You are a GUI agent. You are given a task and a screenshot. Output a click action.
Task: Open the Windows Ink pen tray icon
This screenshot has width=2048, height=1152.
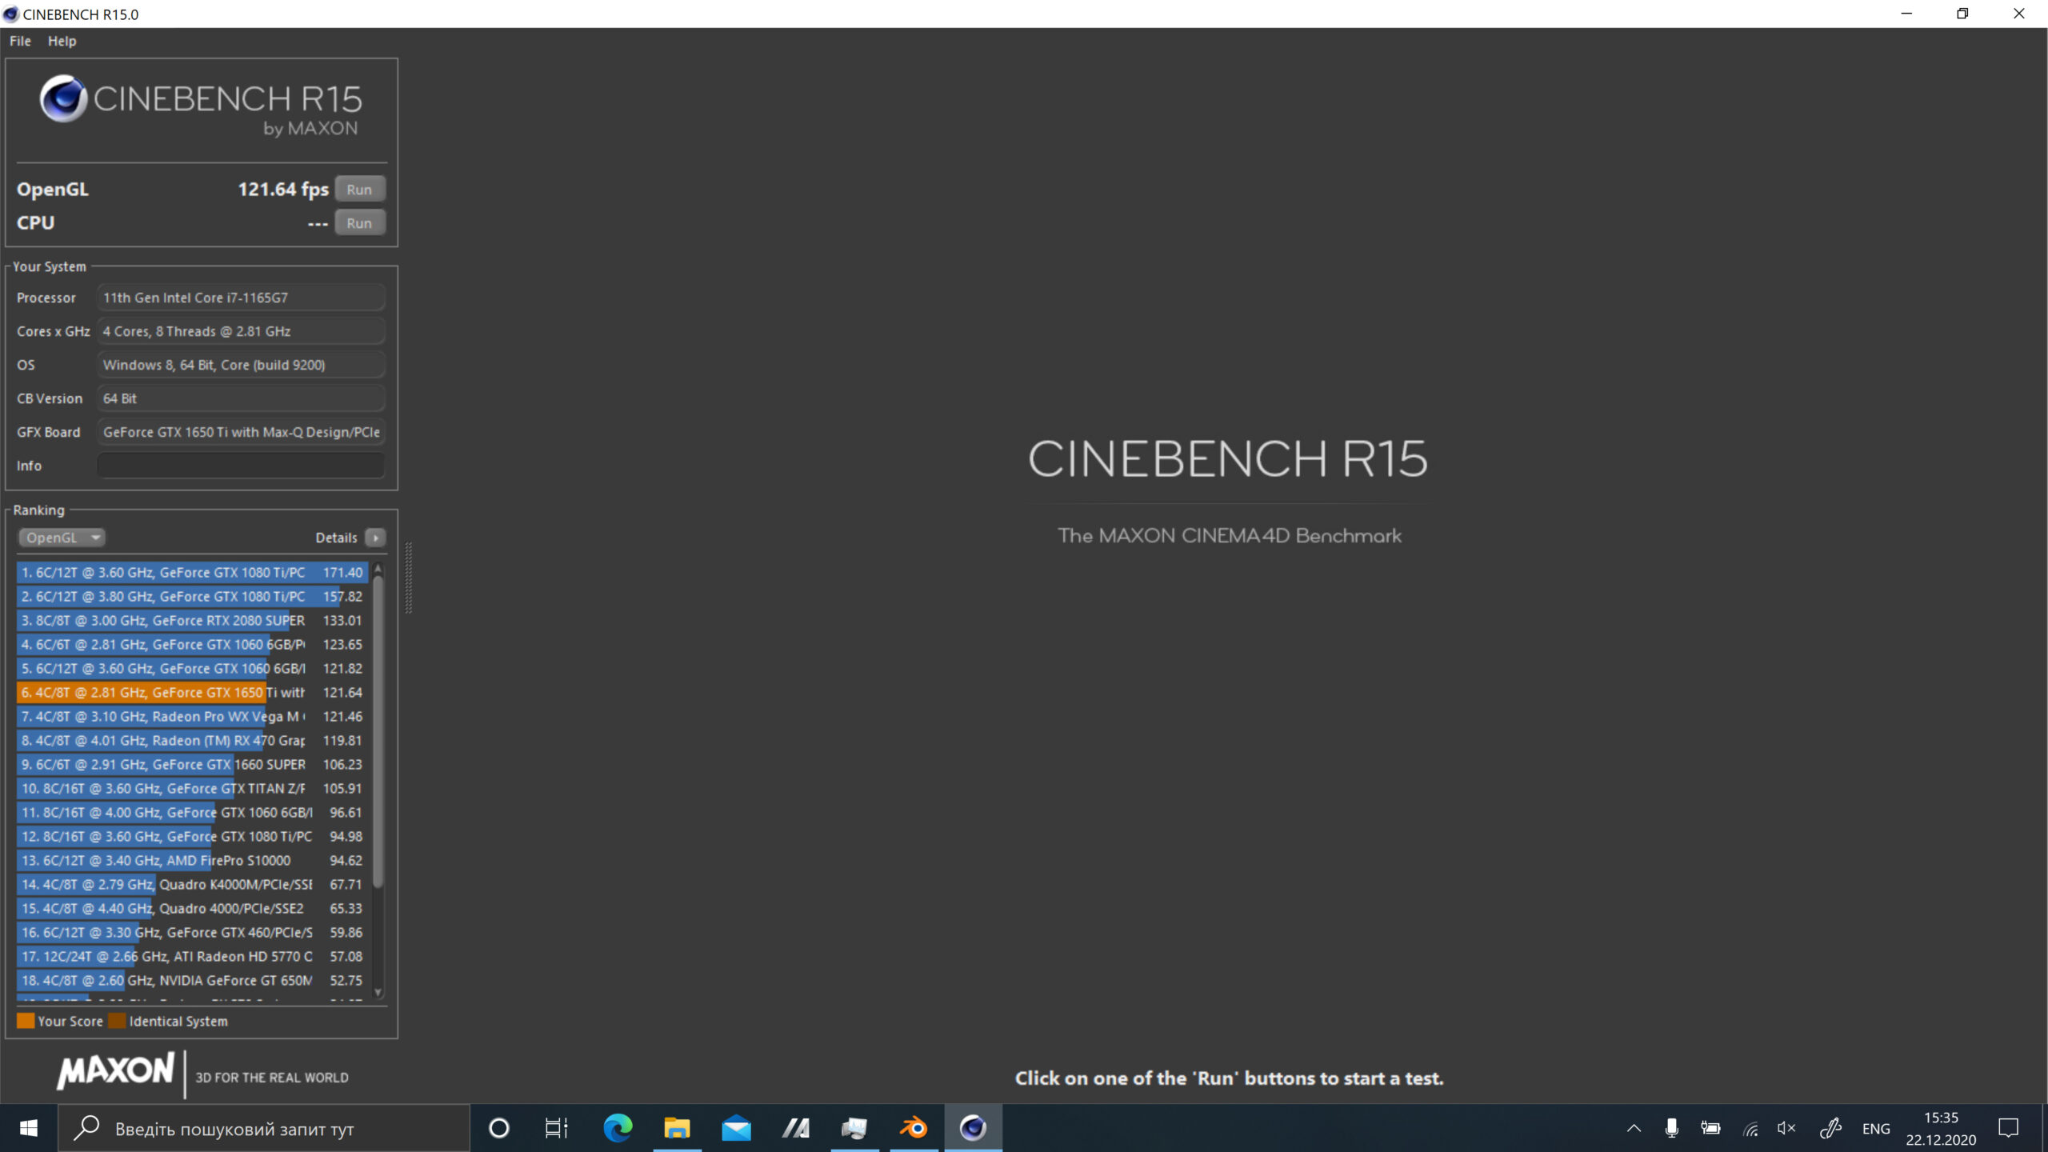(1830, 1128)
